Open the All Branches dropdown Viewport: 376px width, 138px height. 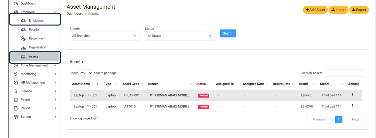[104, 36]
